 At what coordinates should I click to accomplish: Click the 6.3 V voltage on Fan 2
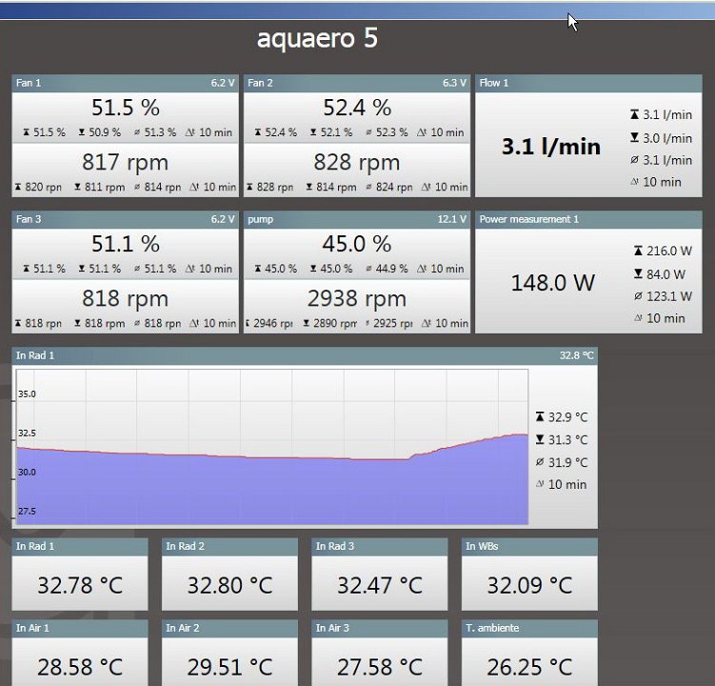click(454, 83)
